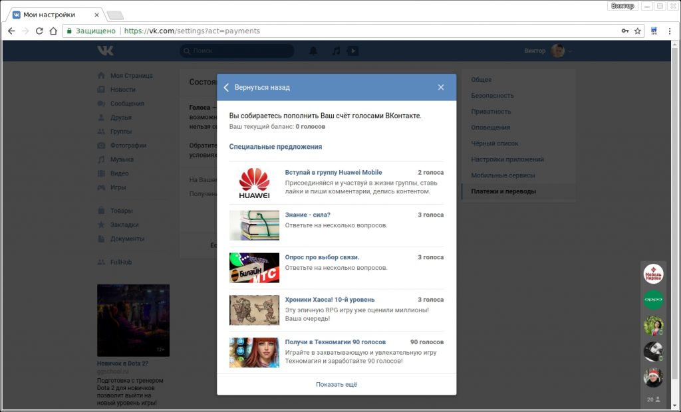Click the books image for Знание - сила
This screenshot has width=681, height=412.
[254, 225]
